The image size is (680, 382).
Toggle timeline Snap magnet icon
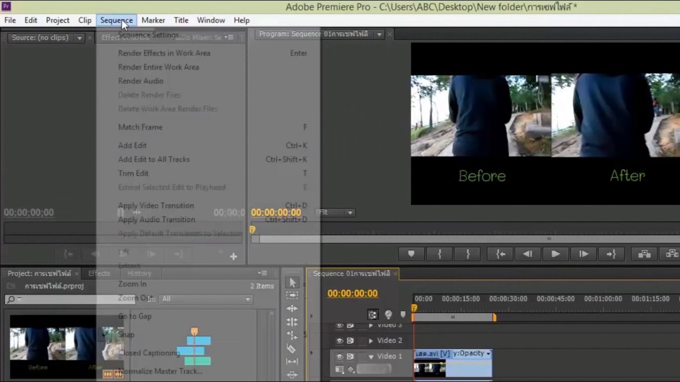[x=373, y=315]
